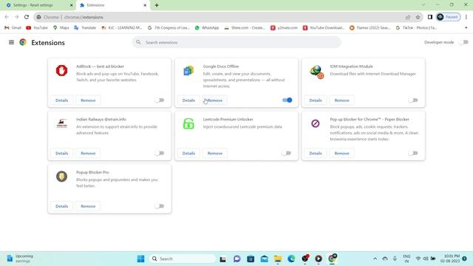This screenshot has height=266, width=473.
Task: Open the clock and date panel
Action: click(x=450, y=259)
